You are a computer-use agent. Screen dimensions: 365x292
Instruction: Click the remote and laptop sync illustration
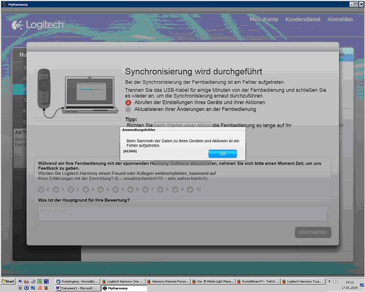[75, 94]
